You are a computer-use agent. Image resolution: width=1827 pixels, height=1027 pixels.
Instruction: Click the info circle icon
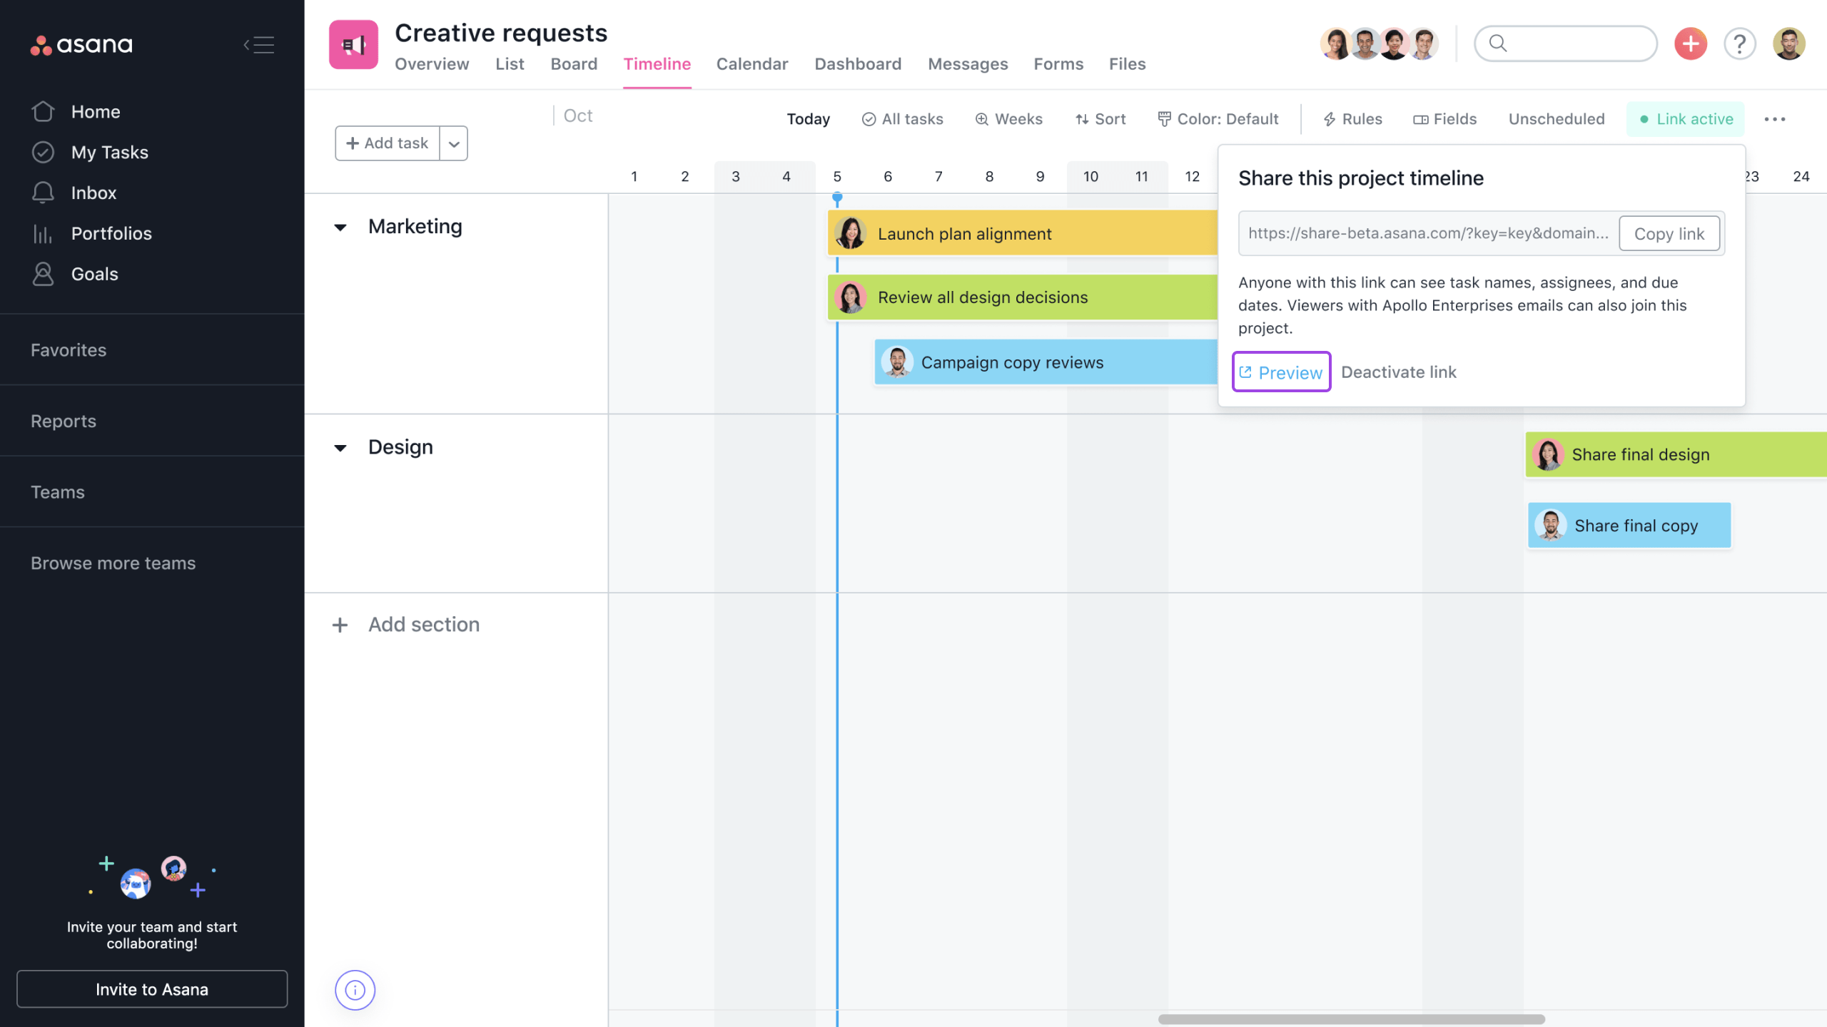[355, 990]
